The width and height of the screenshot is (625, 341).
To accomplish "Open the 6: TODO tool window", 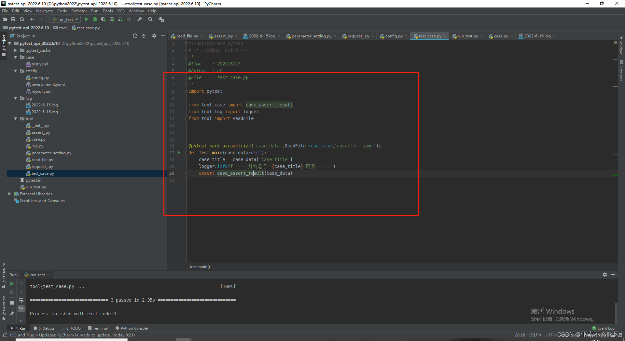I will 71,328.
